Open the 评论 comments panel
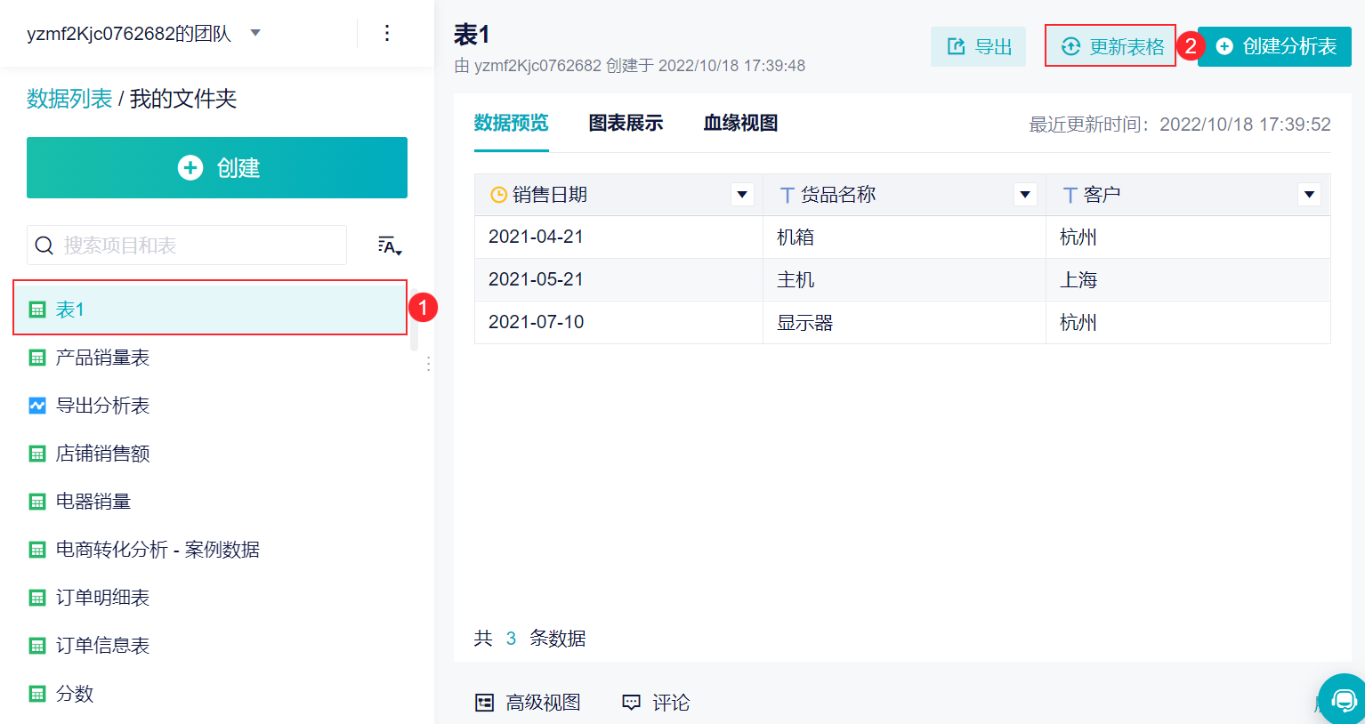 pos(656,703)
